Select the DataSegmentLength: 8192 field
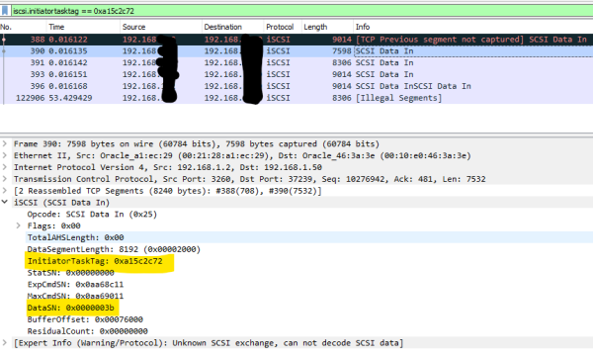Screen dimensions: 593x358 (x=114, y=249)
